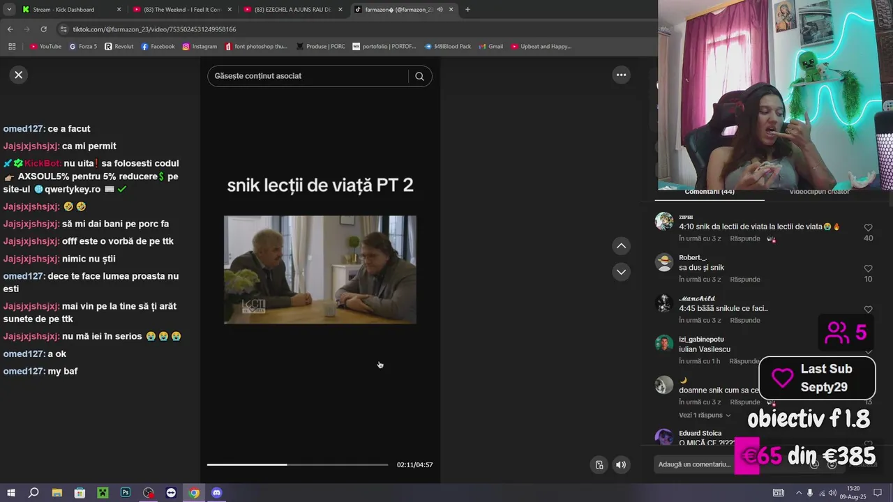Toggle floating mini-player icon next to the volume button

[x=599, y=465]
